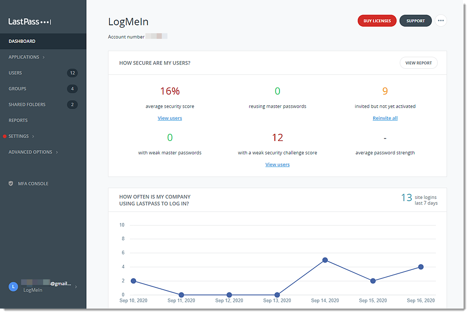Viewport: 469px width, 314px height.
Task: Click the dash for average password strength
Action: tap(385, 138)
